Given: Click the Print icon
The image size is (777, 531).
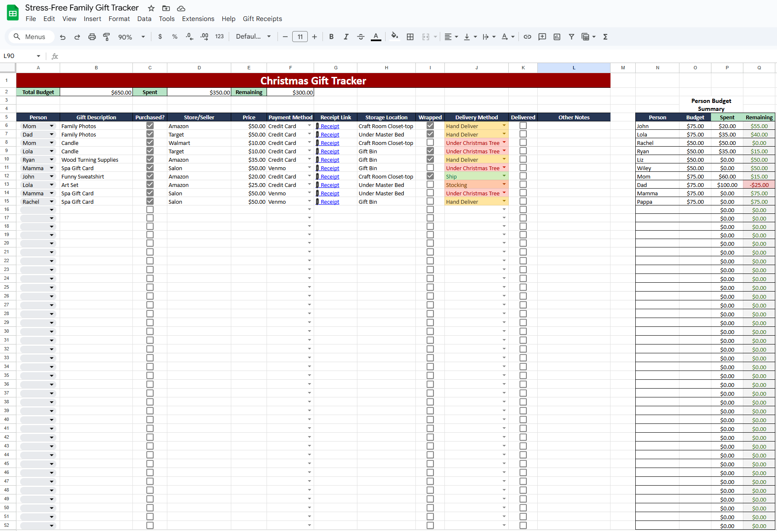Looking at the screenshot, I should pos(92,37).
